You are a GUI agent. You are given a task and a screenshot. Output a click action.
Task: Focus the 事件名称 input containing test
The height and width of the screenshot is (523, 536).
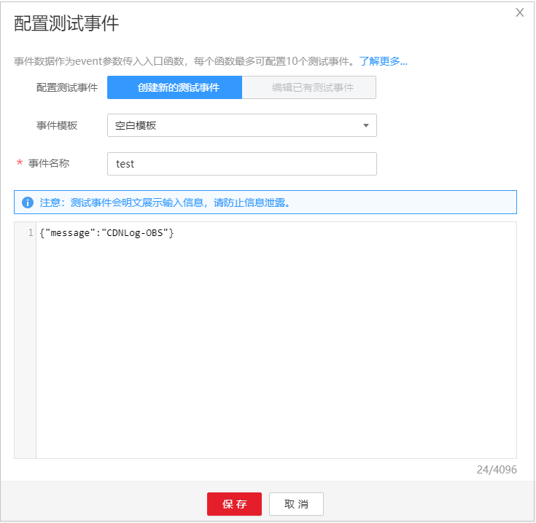(x=242, y=164)
